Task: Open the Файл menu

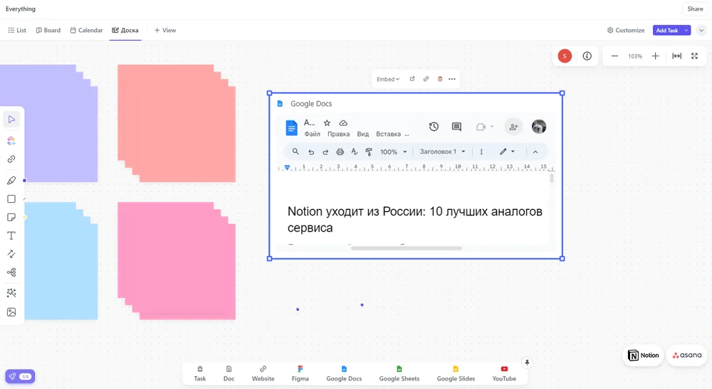Action: point(312,134)
